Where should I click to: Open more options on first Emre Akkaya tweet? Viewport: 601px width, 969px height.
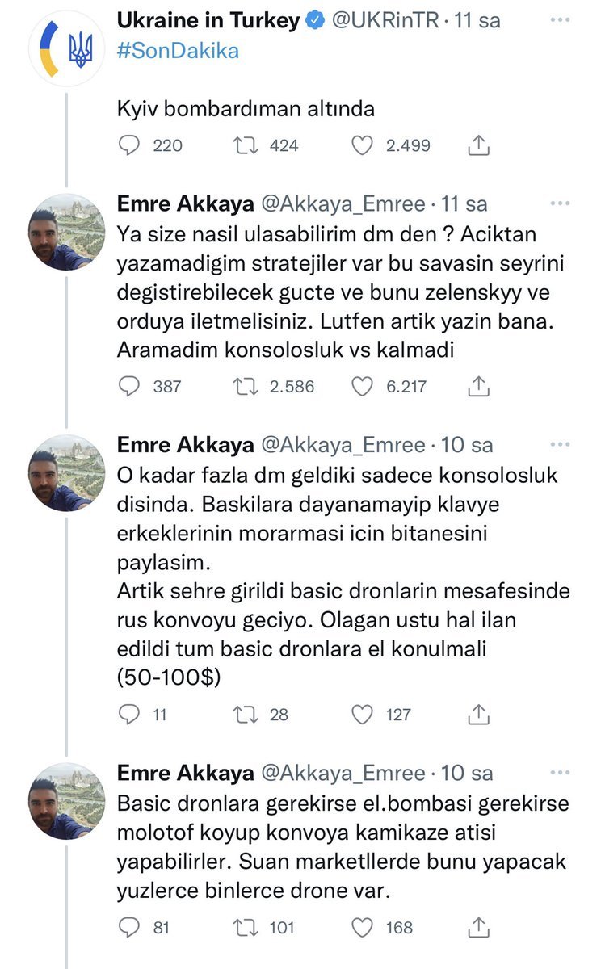click(558, 204)
